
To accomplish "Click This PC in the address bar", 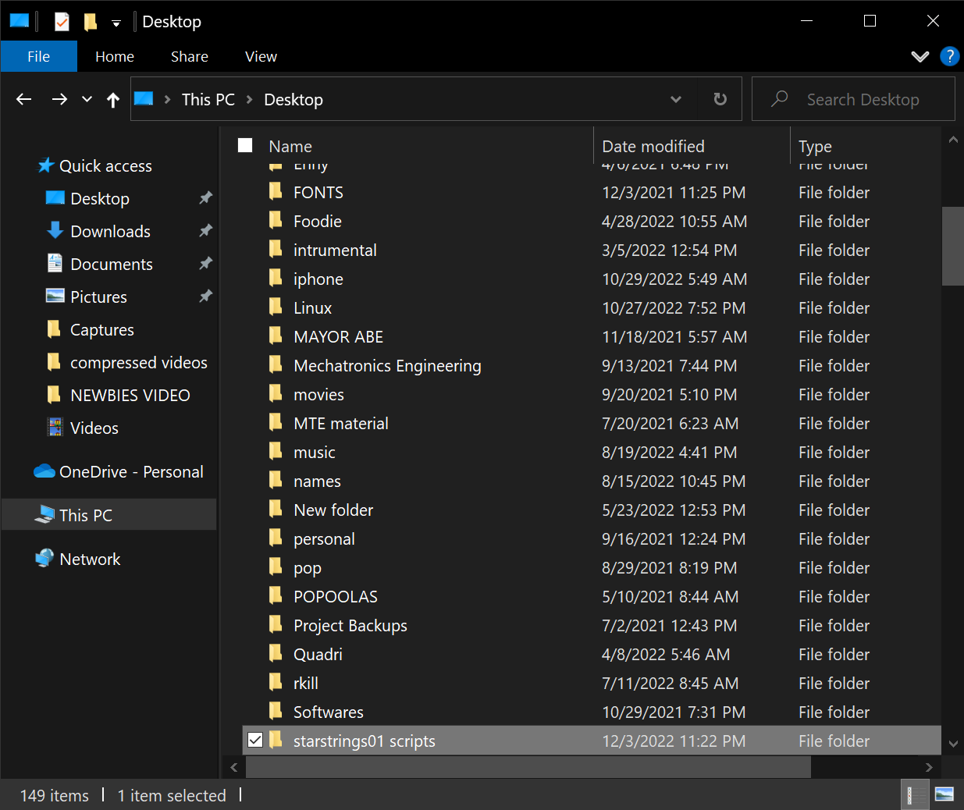I will tap(208, 99).
